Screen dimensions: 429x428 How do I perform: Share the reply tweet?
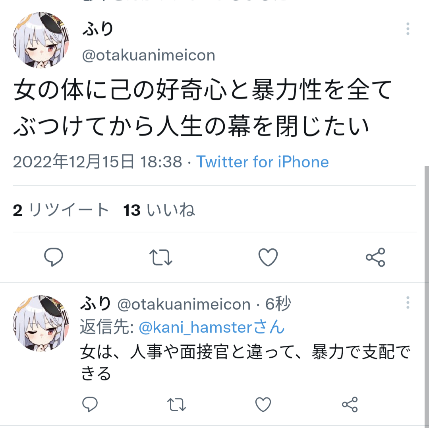pyautogui.click(x=350, y=405)
